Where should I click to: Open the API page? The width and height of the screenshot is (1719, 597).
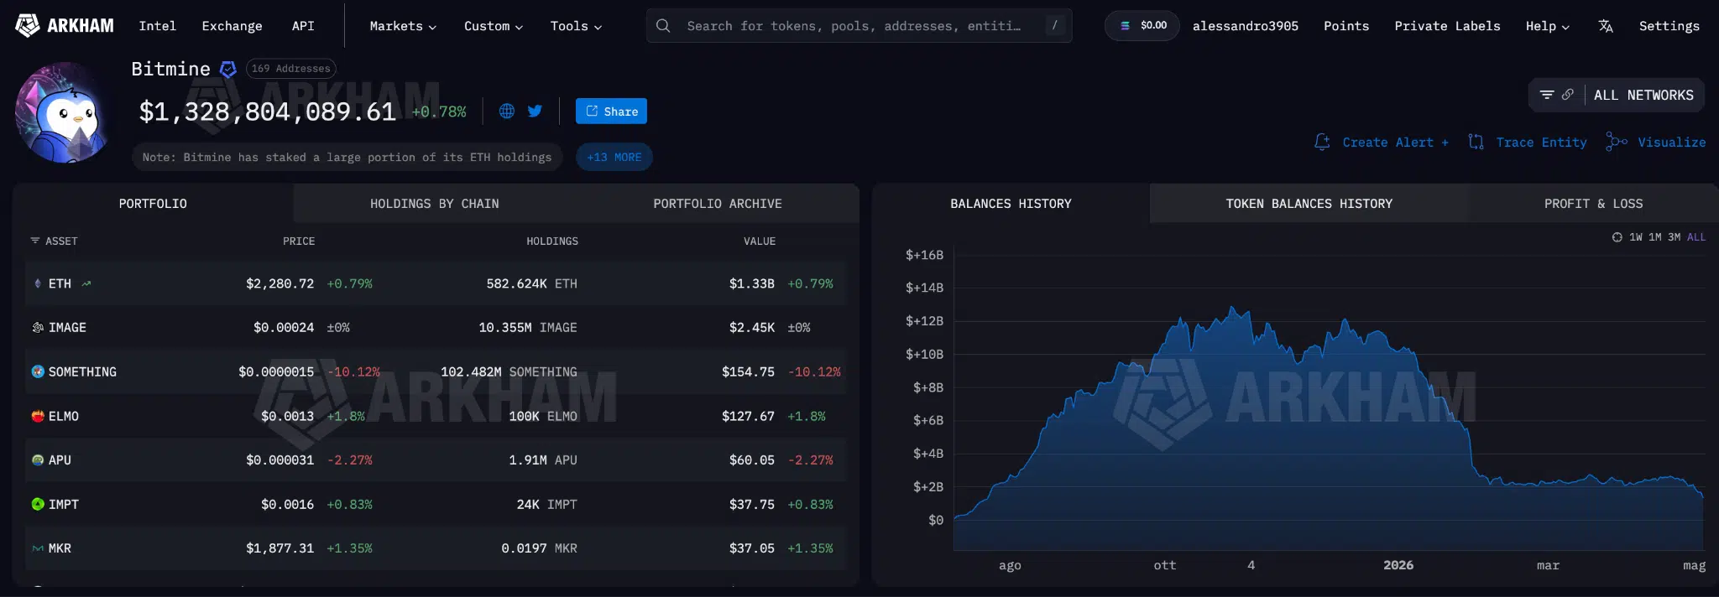tap(303, 26)
